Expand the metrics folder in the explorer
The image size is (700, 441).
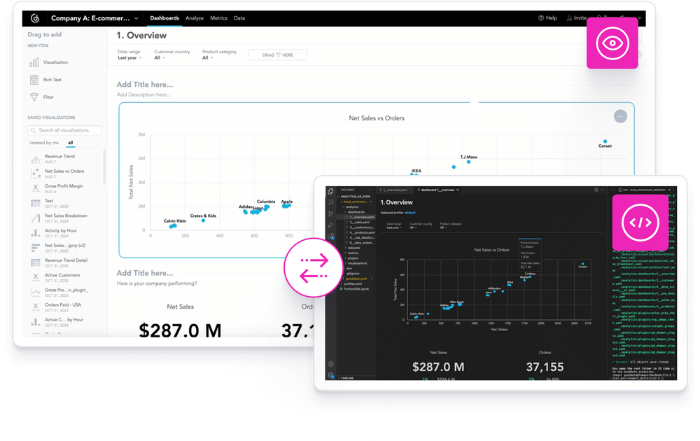352,253
